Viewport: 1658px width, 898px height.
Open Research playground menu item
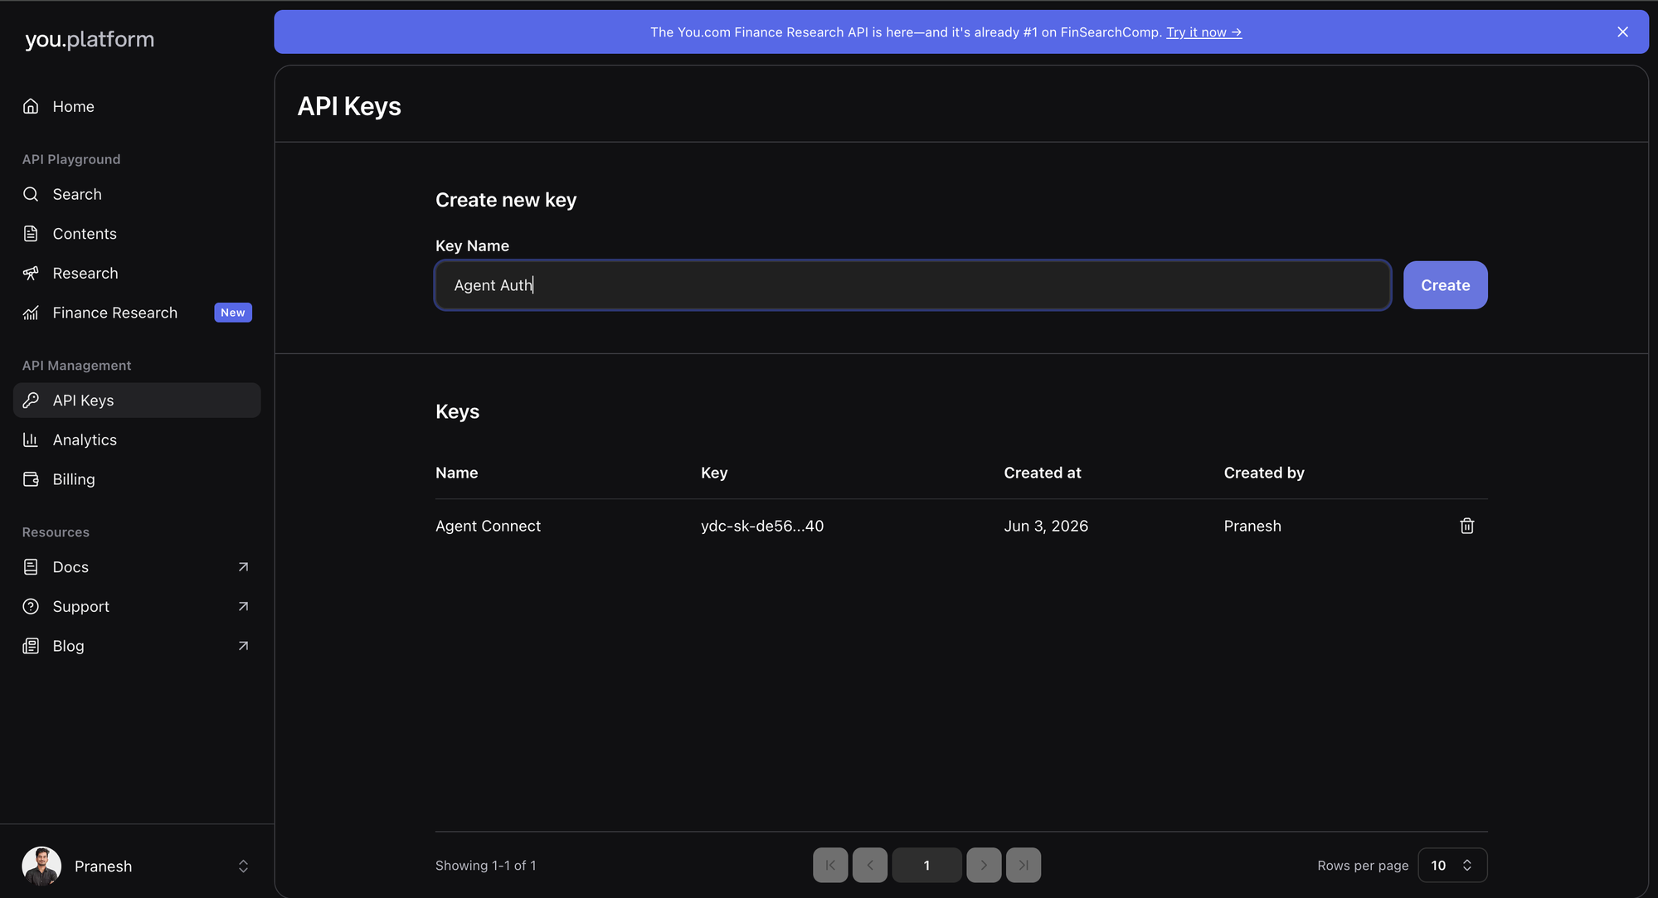click(137, 273)
